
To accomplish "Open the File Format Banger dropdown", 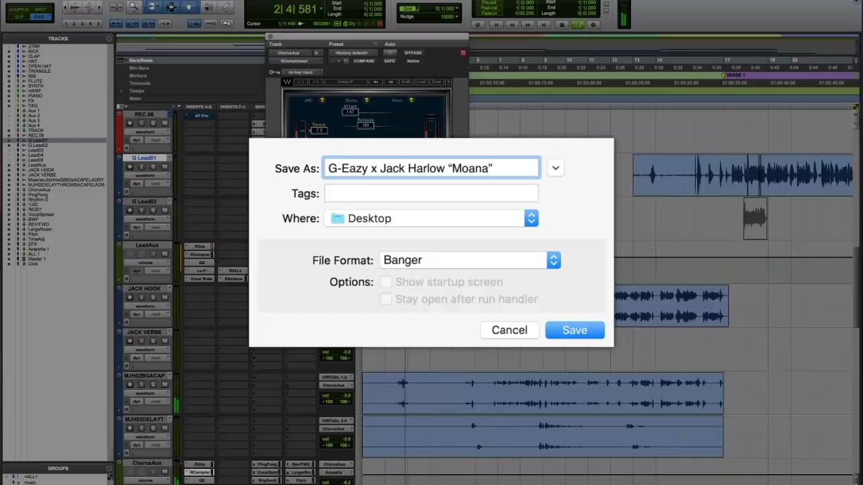I will 470,260.
